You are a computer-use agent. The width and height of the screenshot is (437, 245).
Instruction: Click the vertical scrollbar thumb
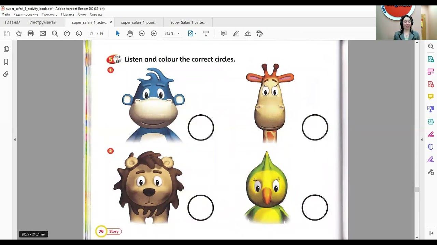(417, 190)
